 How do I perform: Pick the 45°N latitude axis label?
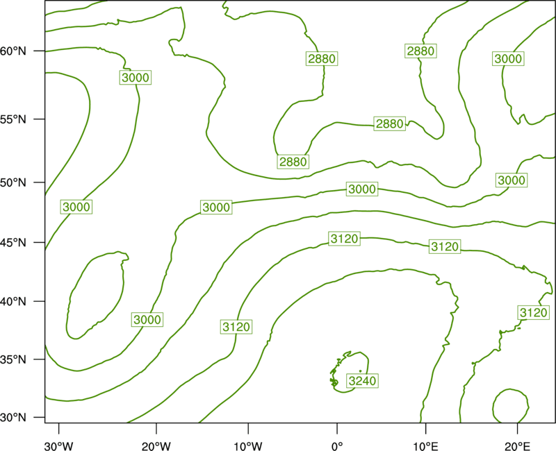[13, 243]
